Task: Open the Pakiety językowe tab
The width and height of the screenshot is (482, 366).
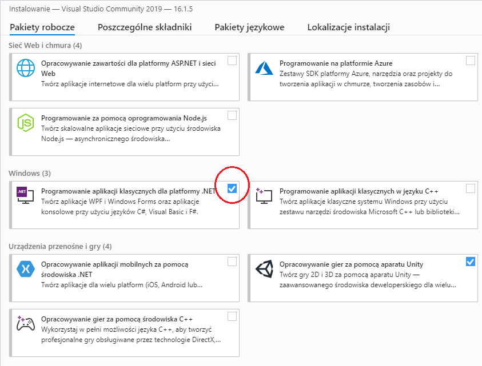Action: coord(249,27)
